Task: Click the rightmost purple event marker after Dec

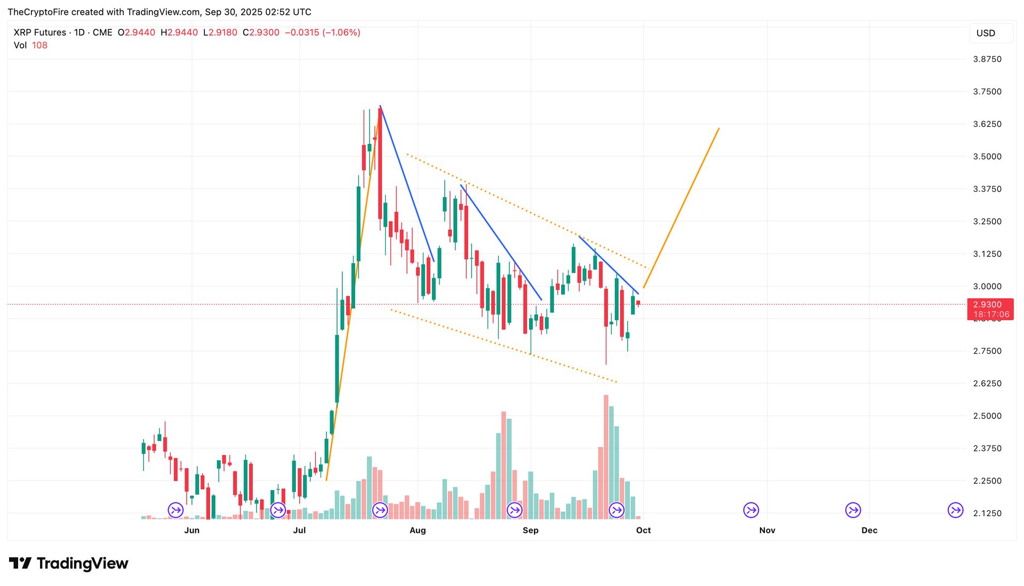Action: 955,510
